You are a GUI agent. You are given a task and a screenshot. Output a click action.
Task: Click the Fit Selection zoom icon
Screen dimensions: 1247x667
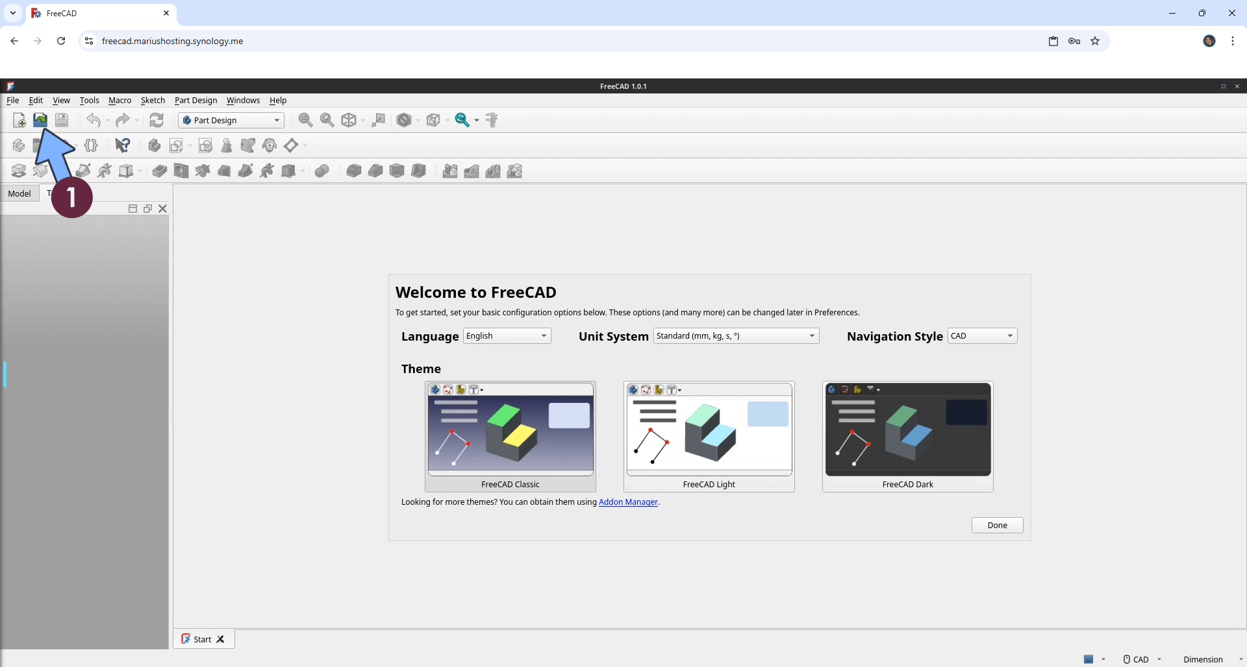(327, 120)
